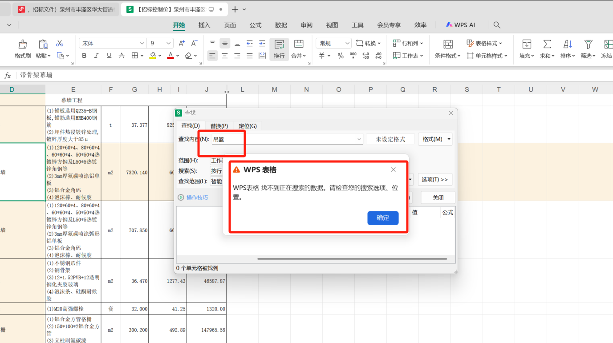Open the 操作技巧 tips link
Image resolution: width=613 pixels, height=343 pixels.
pos(197,198)
